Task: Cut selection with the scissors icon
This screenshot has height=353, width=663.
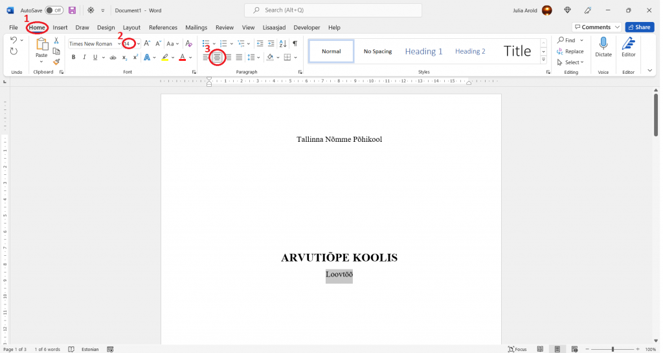Action: pos(56,41)
